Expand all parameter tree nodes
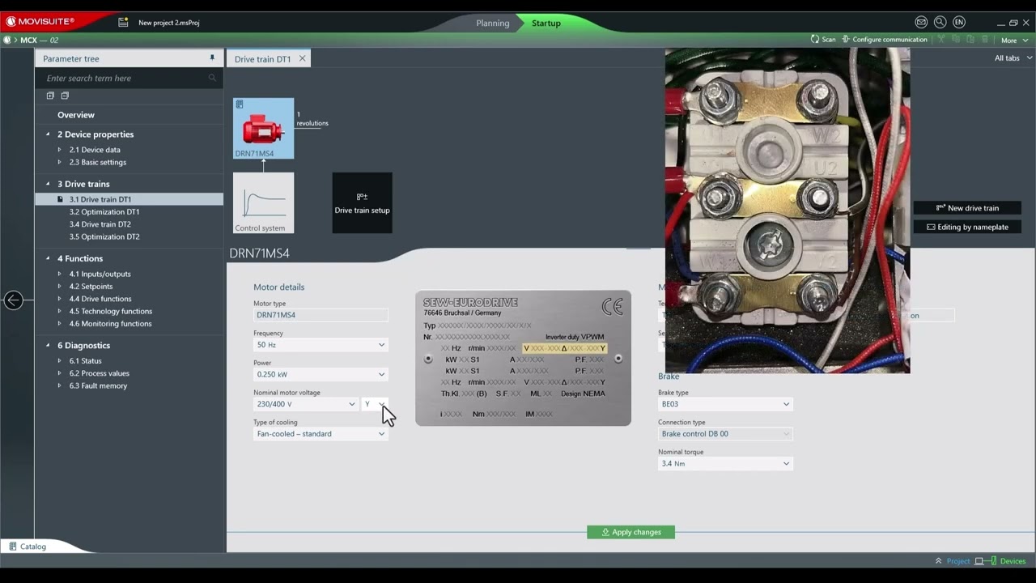The height and width of the screenshot is (583, 1036). point(50,96)
